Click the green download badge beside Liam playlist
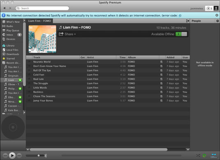220x160 pixels. click(x=20, y=80)
